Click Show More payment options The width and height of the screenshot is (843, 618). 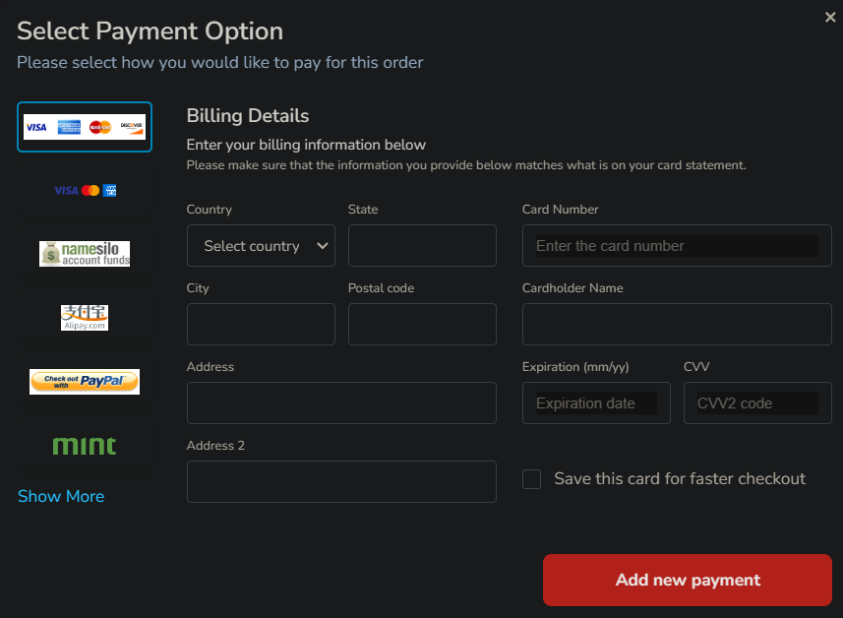click(x=61, y=496)
